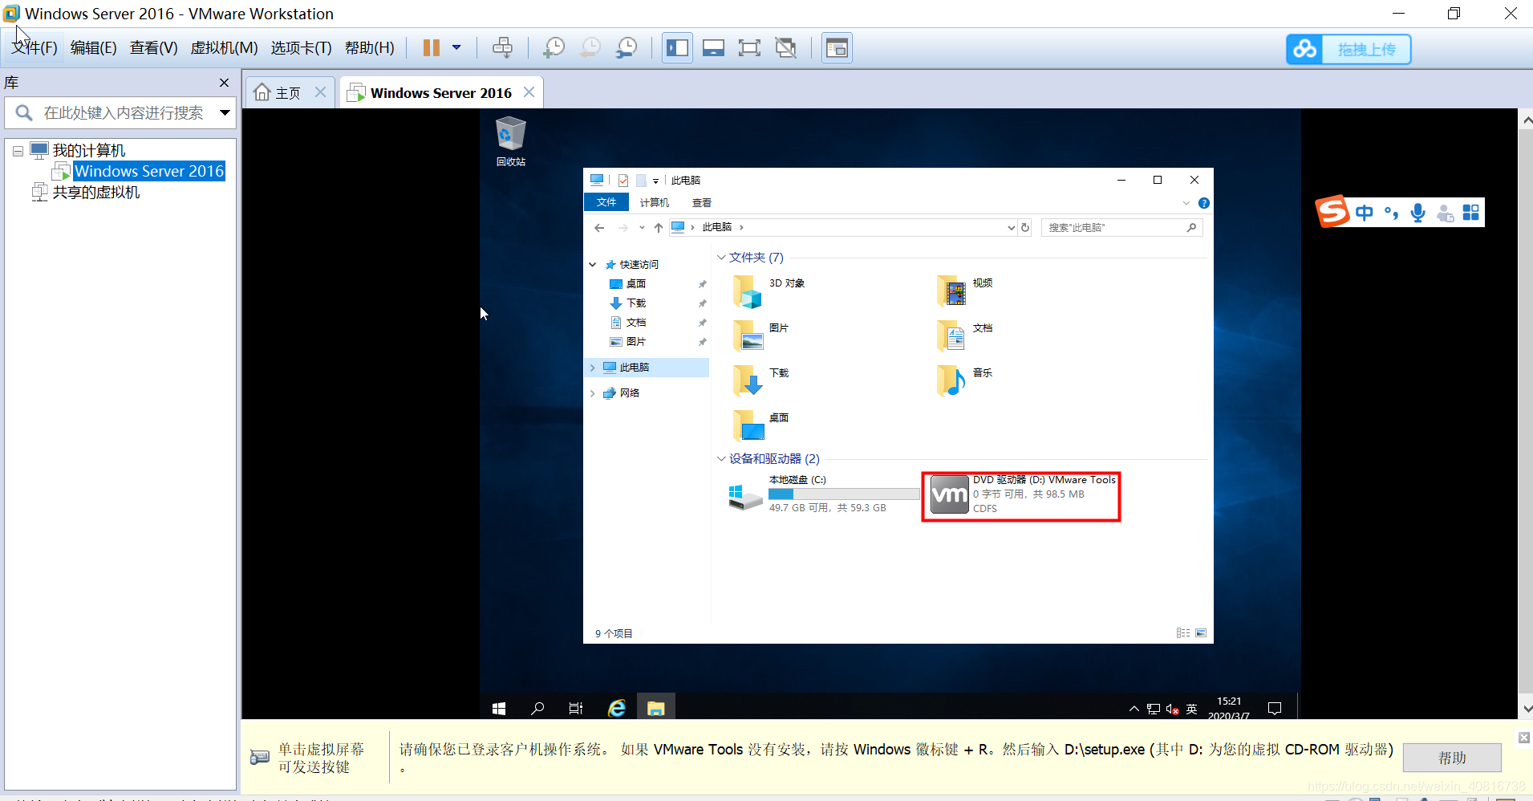Open the 选项卡(T) menu
1533x801 pixels.
(301, 48)
